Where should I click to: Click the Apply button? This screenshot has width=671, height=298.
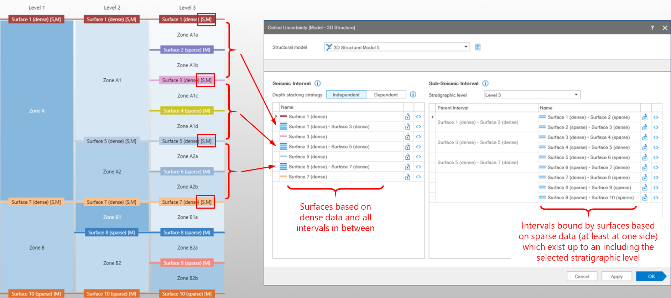tap(617, 276)
